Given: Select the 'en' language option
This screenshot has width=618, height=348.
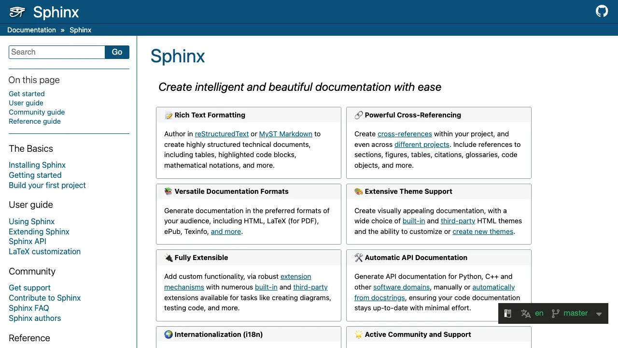Looking at the screenshot, I should pyautogui.click(x=539, y=313).
